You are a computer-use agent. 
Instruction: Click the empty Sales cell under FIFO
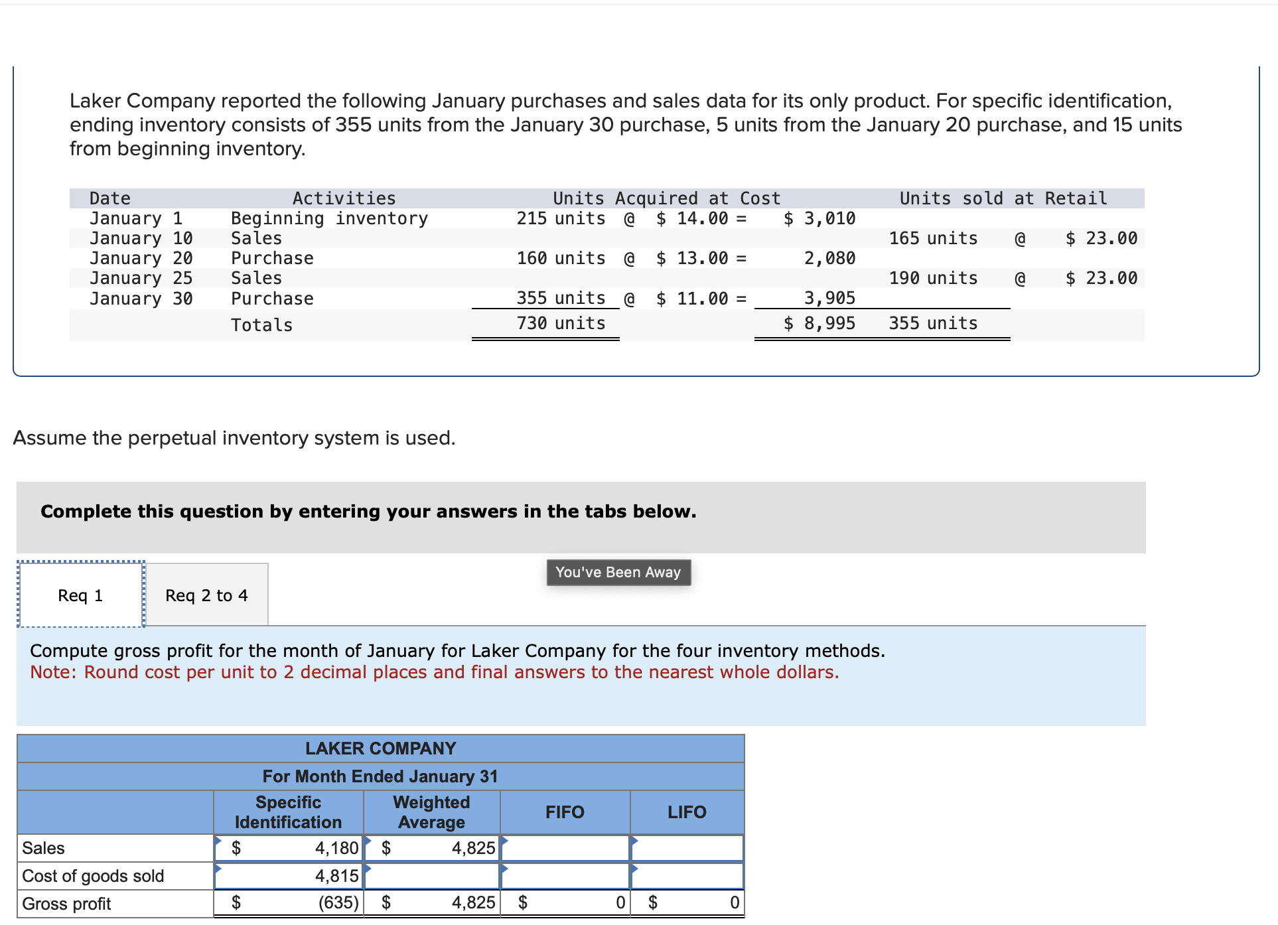(x=565, y=847)
